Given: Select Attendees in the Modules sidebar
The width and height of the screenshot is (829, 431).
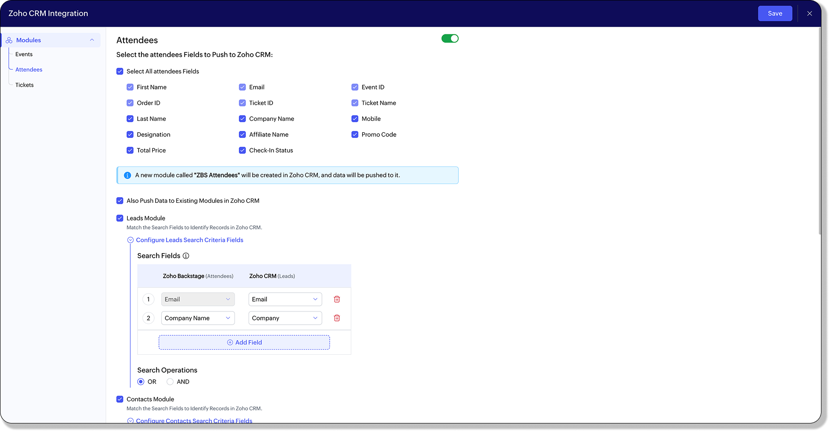Looking at the screenshot, I should click(29, 70).
